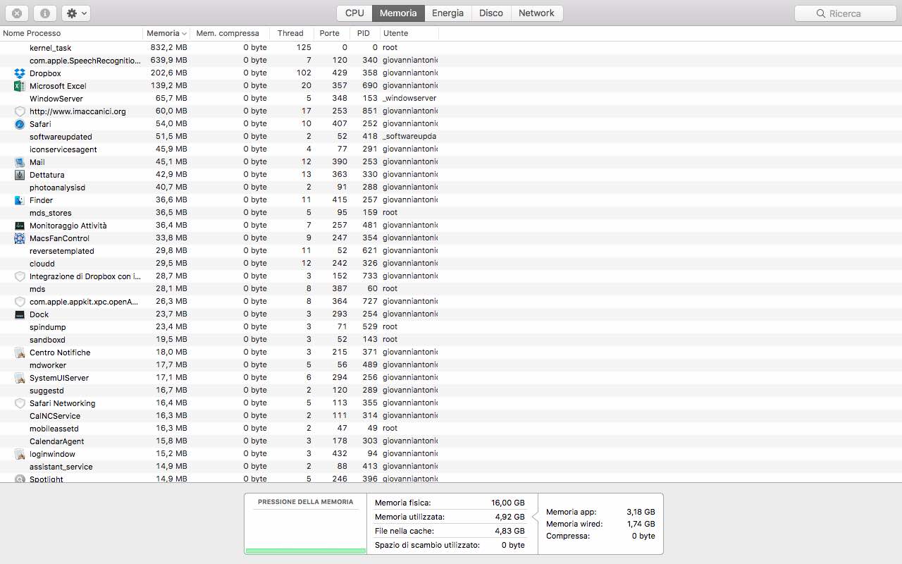Image resolution: width=902 pixels, height=564 pixels.
Task: Click the quit process (X) toolbar button
Action: point(17,13)
